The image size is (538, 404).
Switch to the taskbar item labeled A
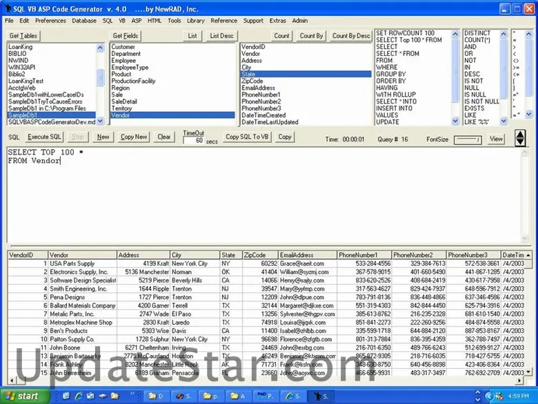click(238, 396)
